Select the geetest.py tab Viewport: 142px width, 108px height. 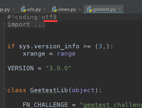(104, 9)
